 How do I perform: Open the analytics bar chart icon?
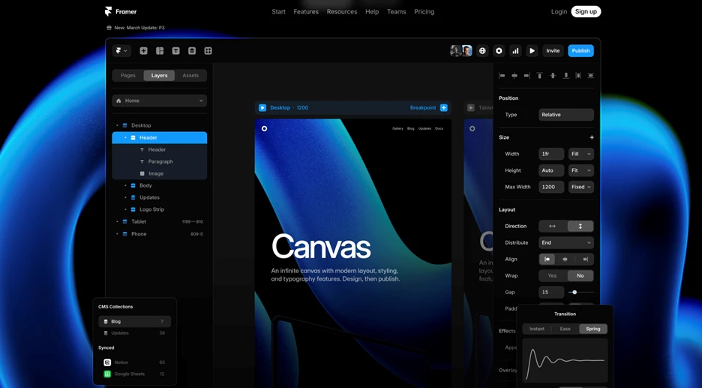515,51
